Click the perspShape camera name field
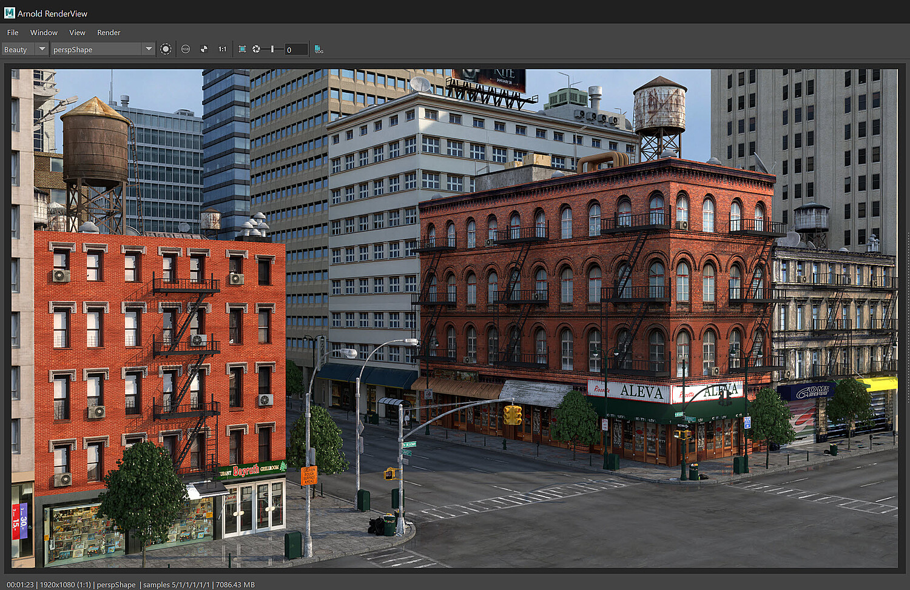910x590 pixels. tap(96, 49)
